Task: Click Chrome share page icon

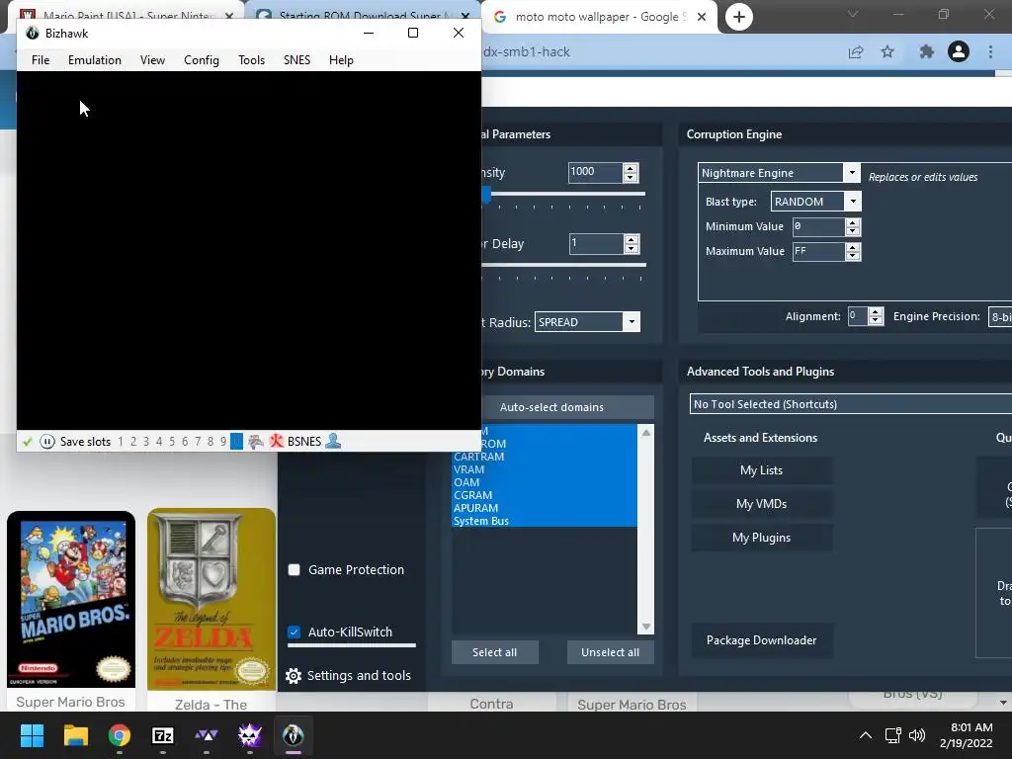Action: click(856, 51)
